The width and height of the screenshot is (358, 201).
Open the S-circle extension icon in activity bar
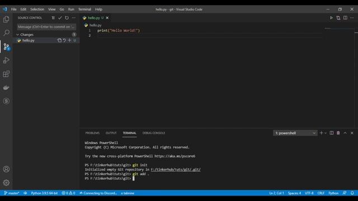6,101
